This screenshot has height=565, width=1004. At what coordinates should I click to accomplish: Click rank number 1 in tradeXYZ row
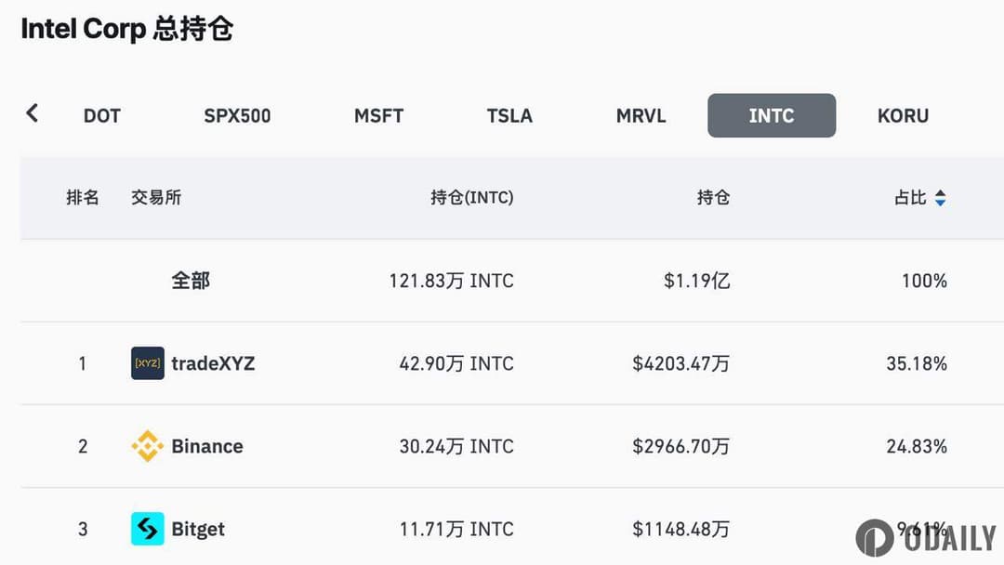coord(83,363)
